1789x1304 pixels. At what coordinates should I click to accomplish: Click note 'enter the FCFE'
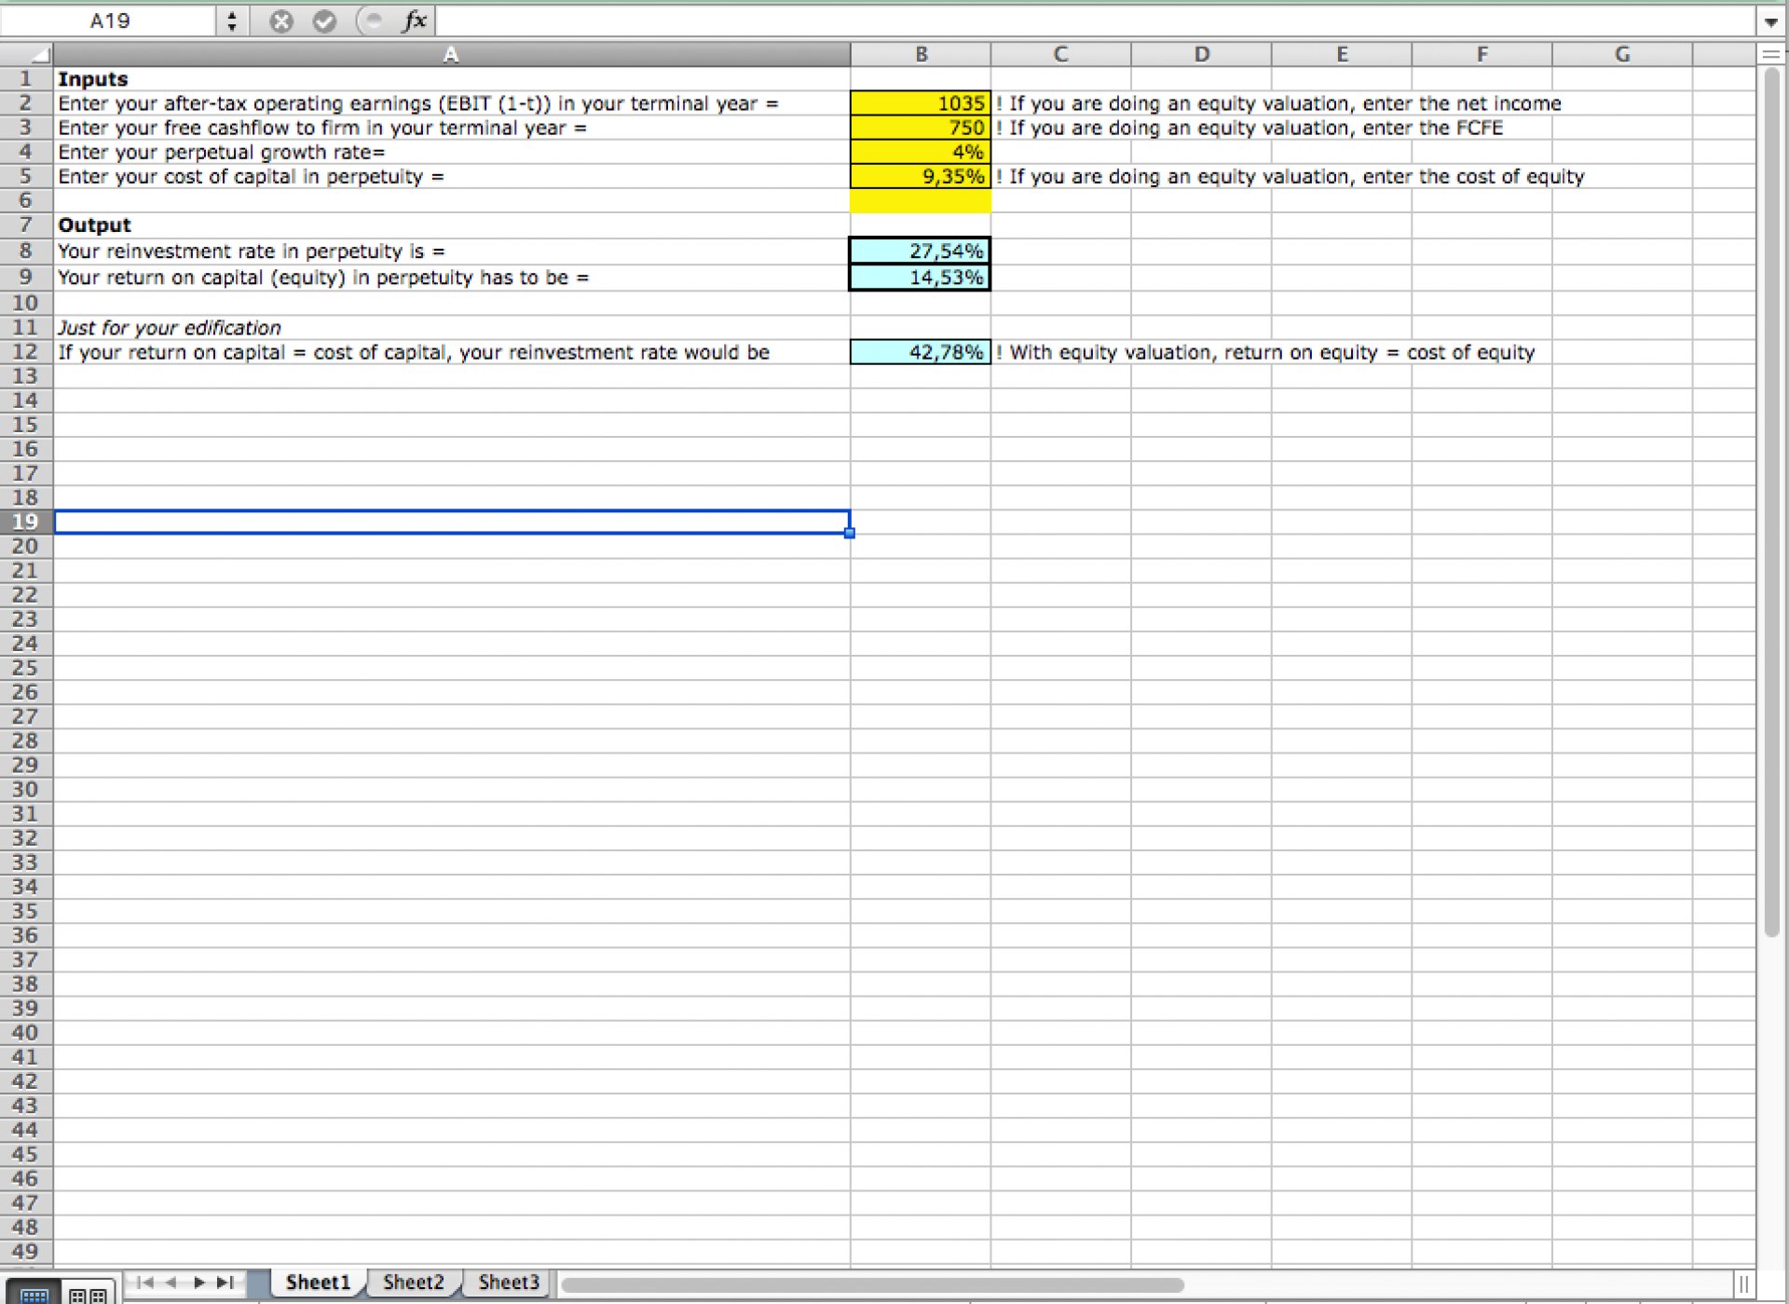(x=1433, y=128)
